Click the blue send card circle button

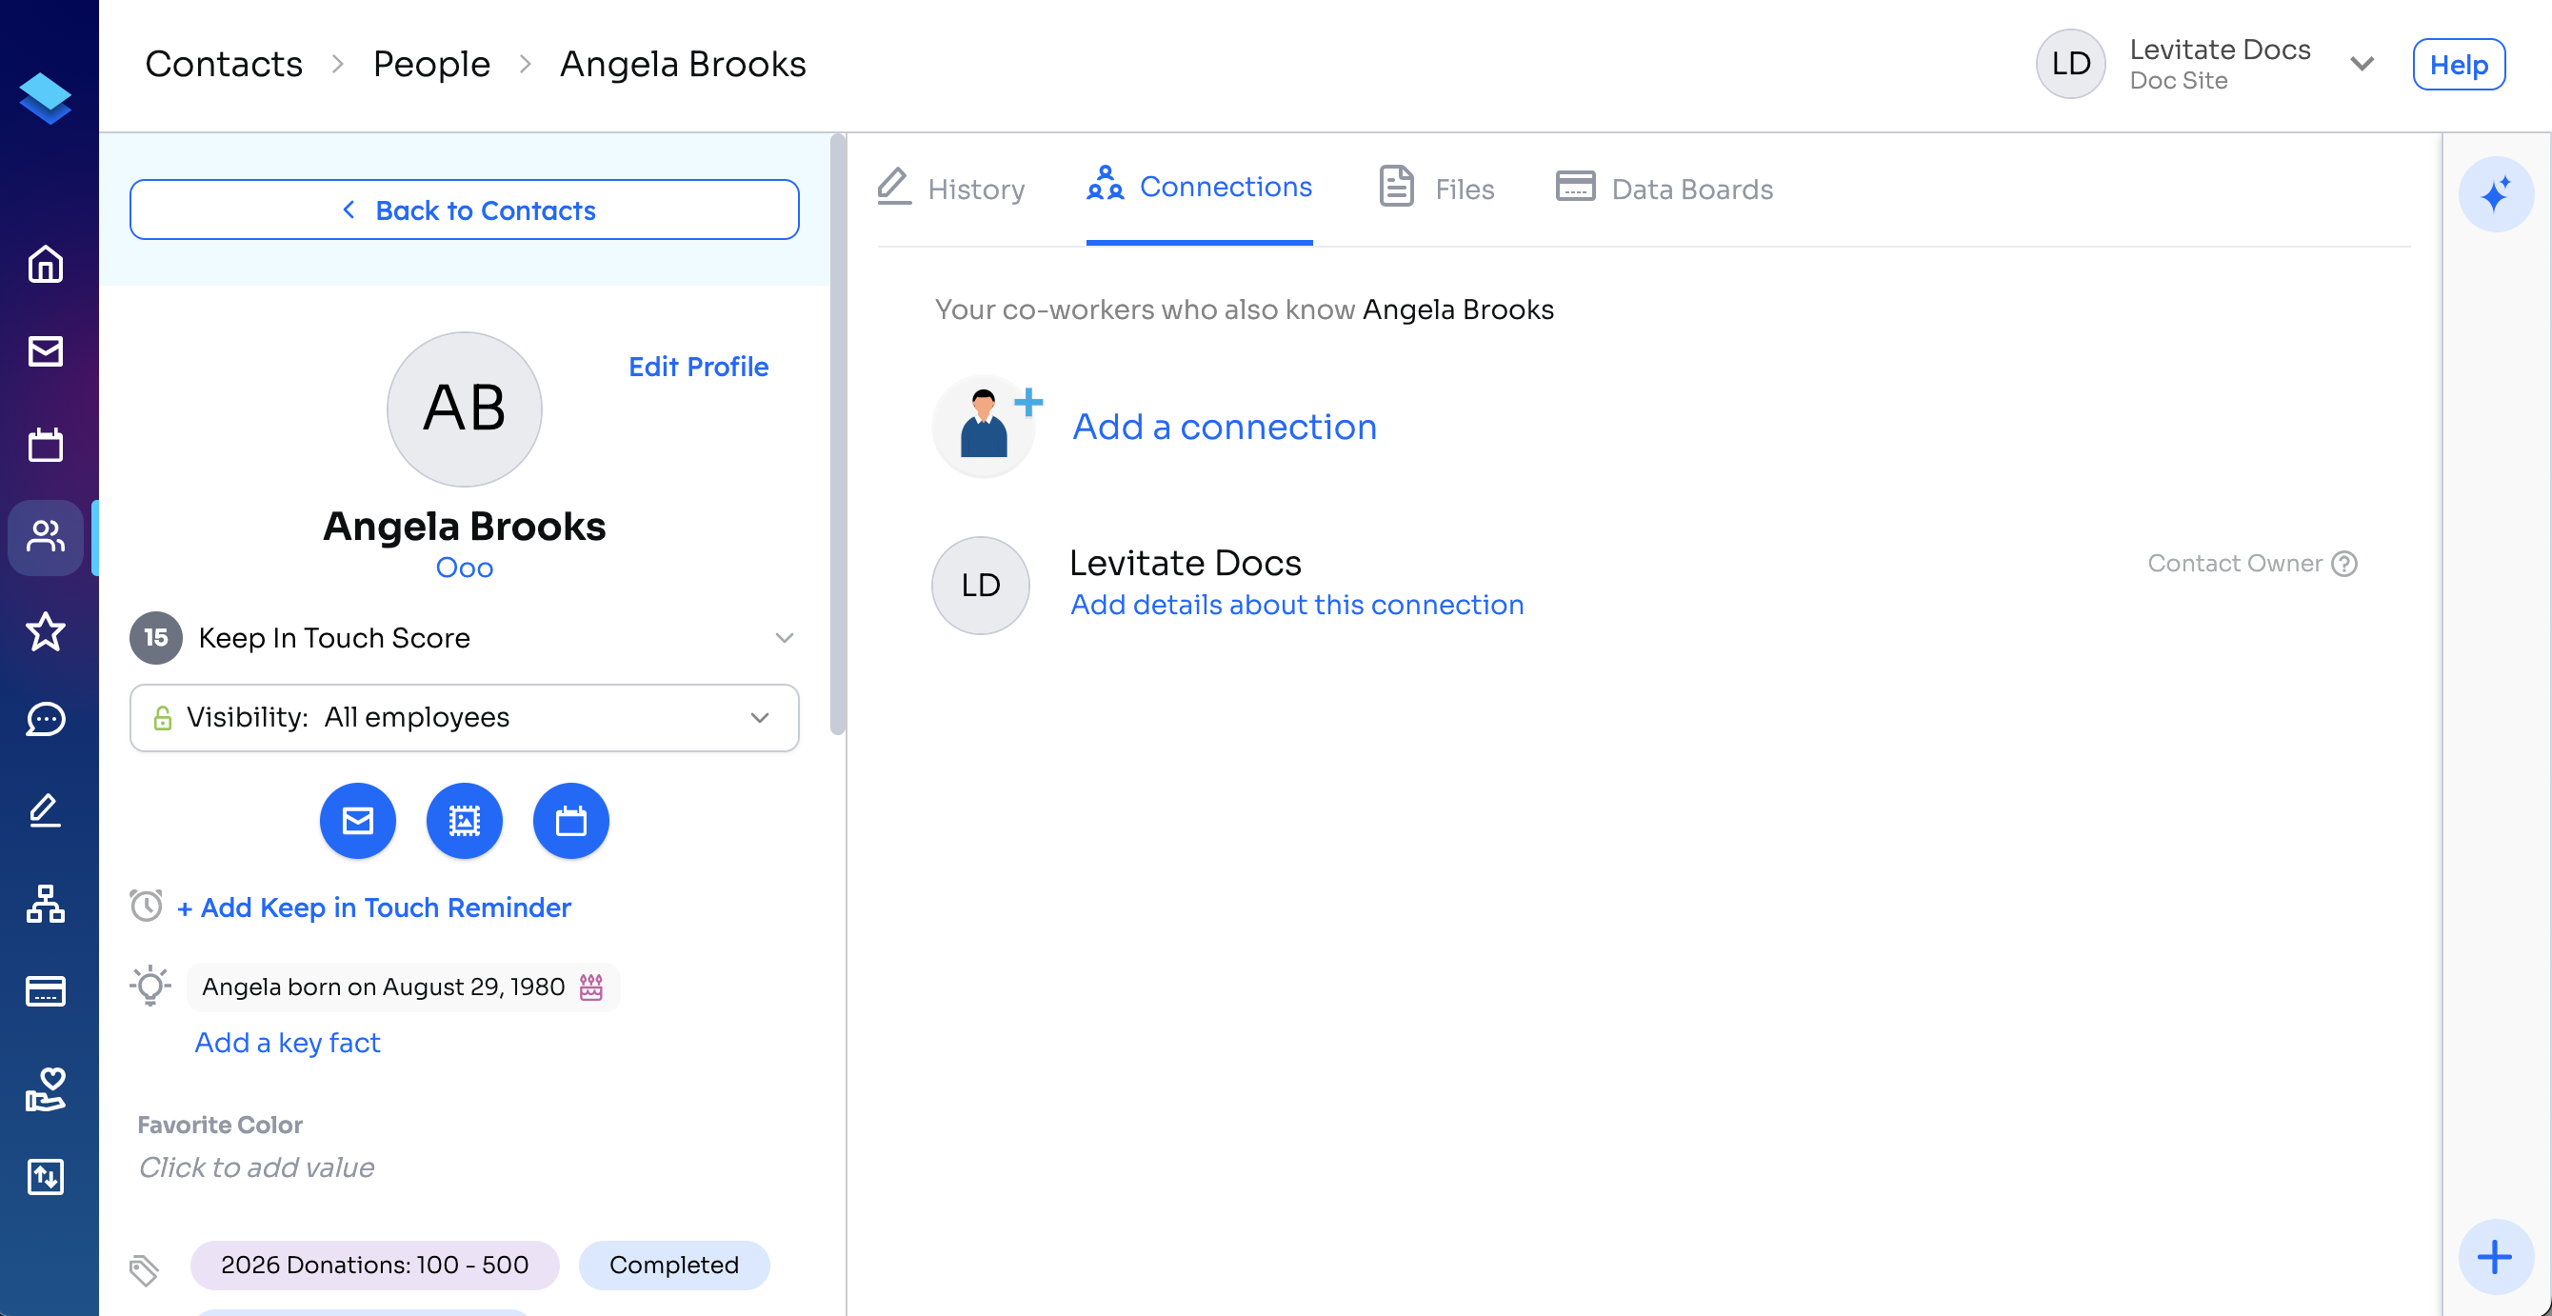pos(465,821)
